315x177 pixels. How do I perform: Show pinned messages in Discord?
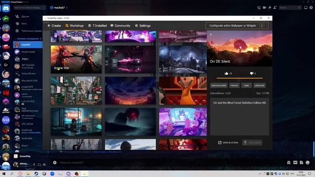(x=270, y=8)
